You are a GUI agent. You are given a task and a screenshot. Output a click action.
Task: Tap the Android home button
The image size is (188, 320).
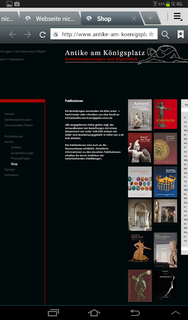coord(94,312)
